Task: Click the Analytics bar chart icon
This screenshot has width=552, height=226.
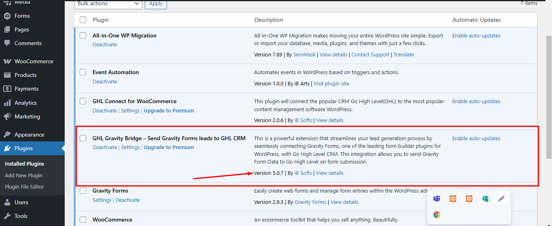Action: tap(7, 103)
